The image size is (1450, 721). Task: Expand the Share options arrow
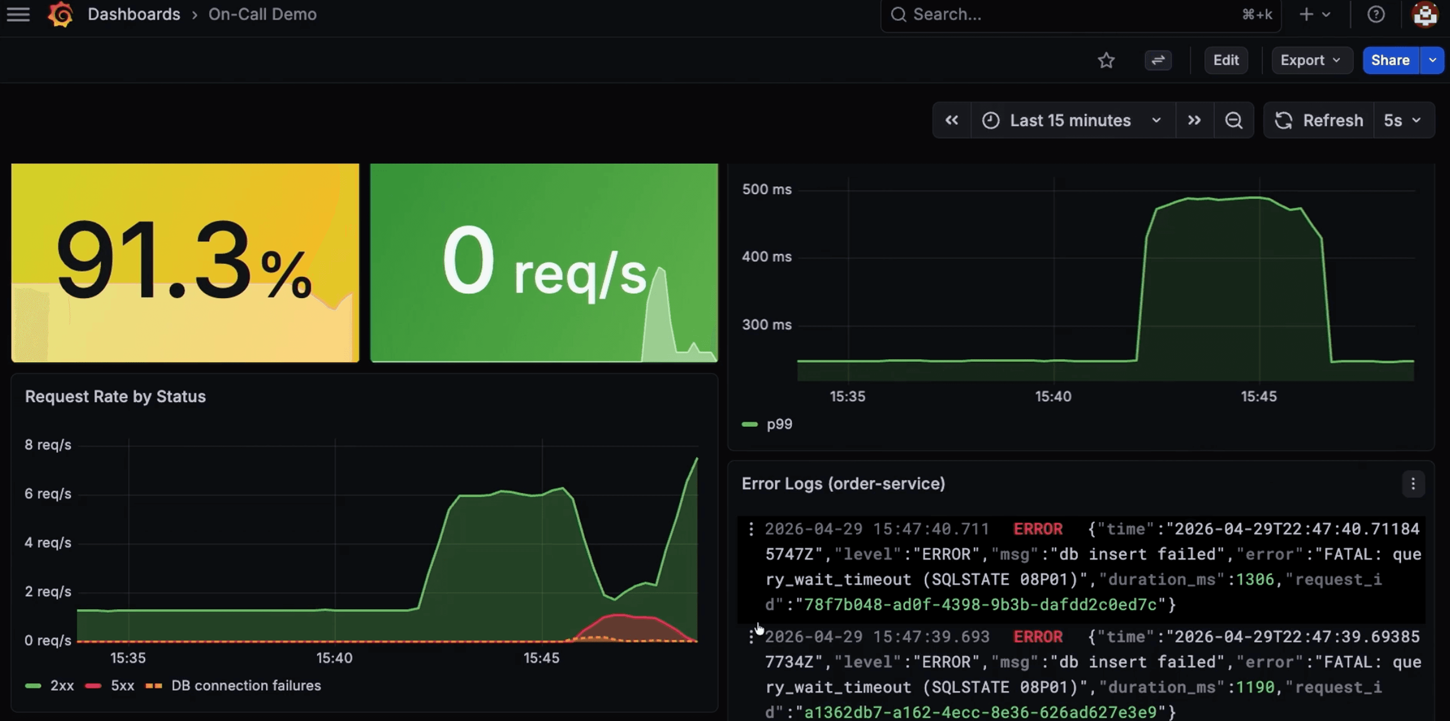1432,60
